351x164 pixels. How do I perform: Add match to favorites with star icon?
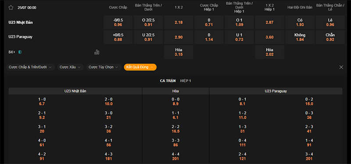11,7
